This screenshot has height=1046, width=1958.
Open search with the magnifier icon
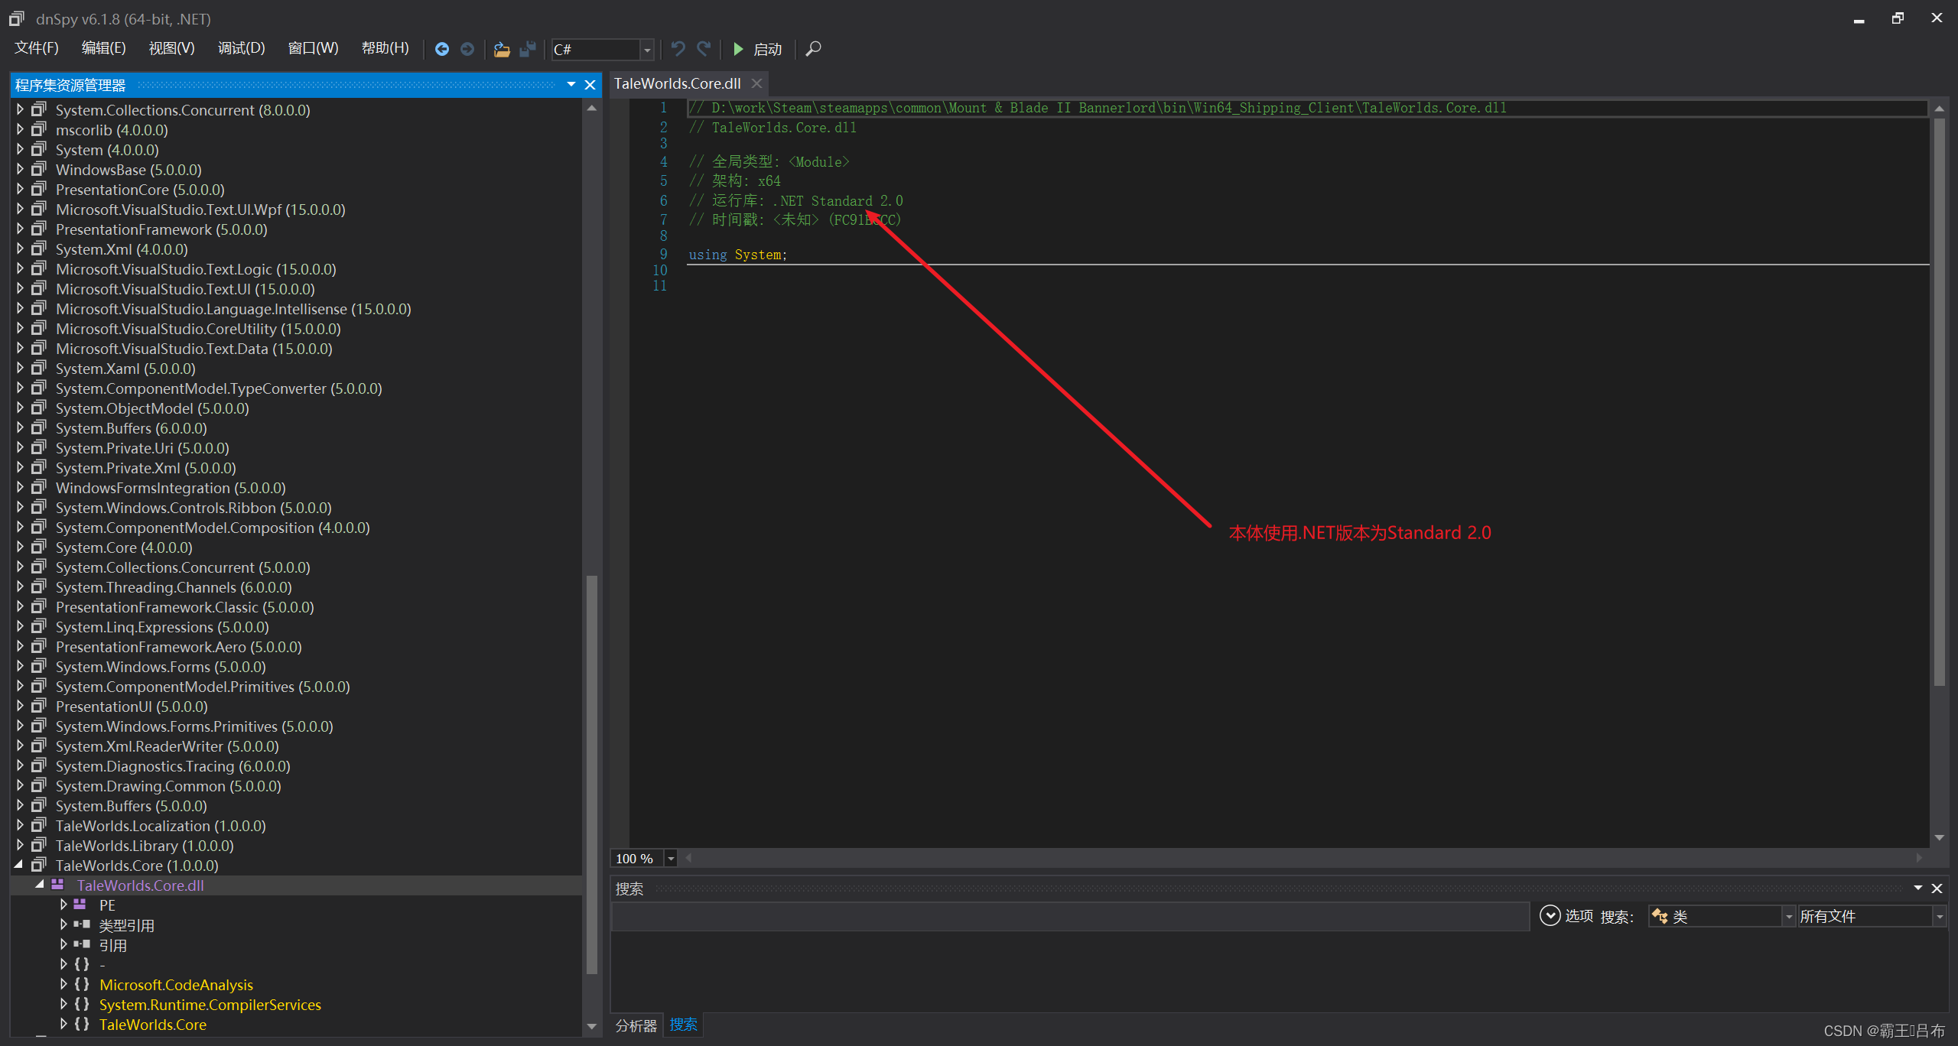coord(814,49)
